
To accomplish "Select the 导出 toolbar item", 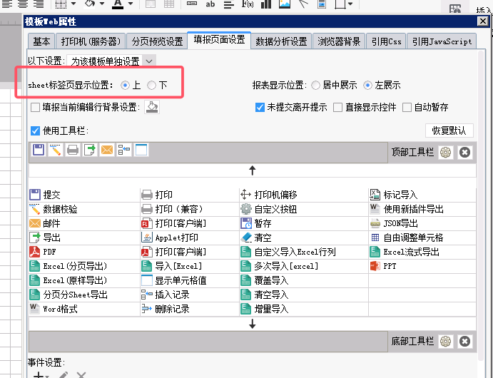I will coord(84,237).
